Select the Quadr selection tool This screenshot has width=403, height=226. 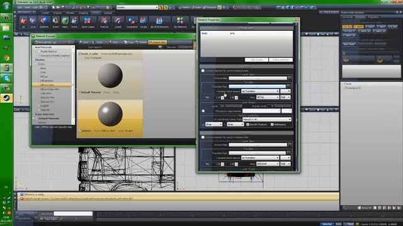tap(118, 23)
